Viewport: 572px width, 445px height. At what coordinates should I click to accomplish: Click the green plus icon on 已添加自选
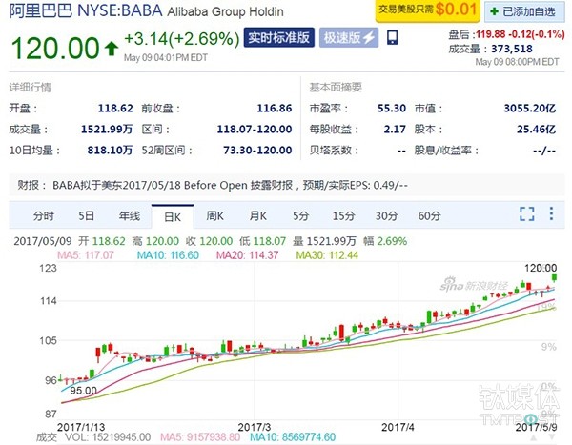coord(493,11)
